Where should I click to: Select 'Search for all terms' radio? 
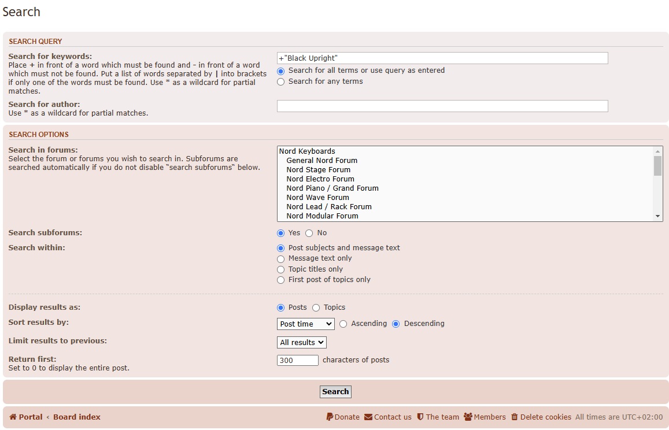pos(281,71)
